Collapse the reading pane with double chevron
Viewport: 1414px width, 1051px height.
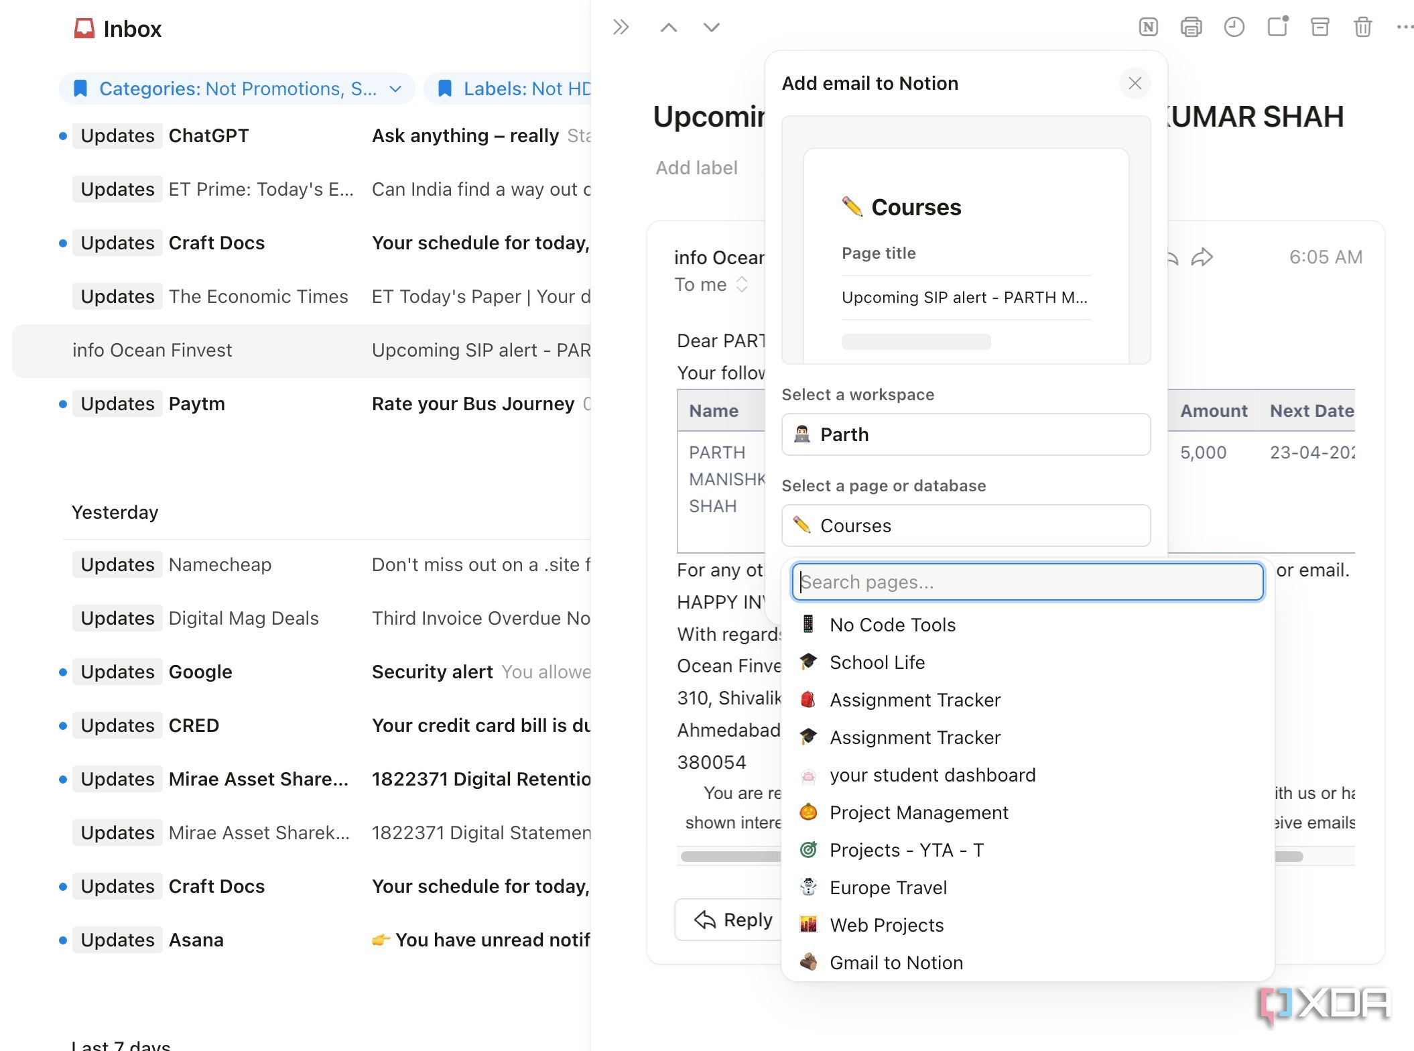621,27
